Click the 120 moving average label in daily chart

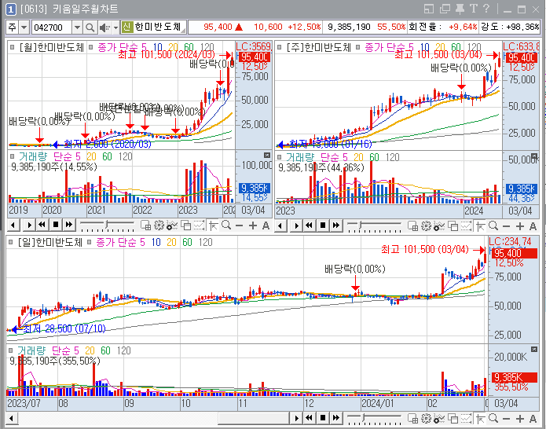coord(206,242)
